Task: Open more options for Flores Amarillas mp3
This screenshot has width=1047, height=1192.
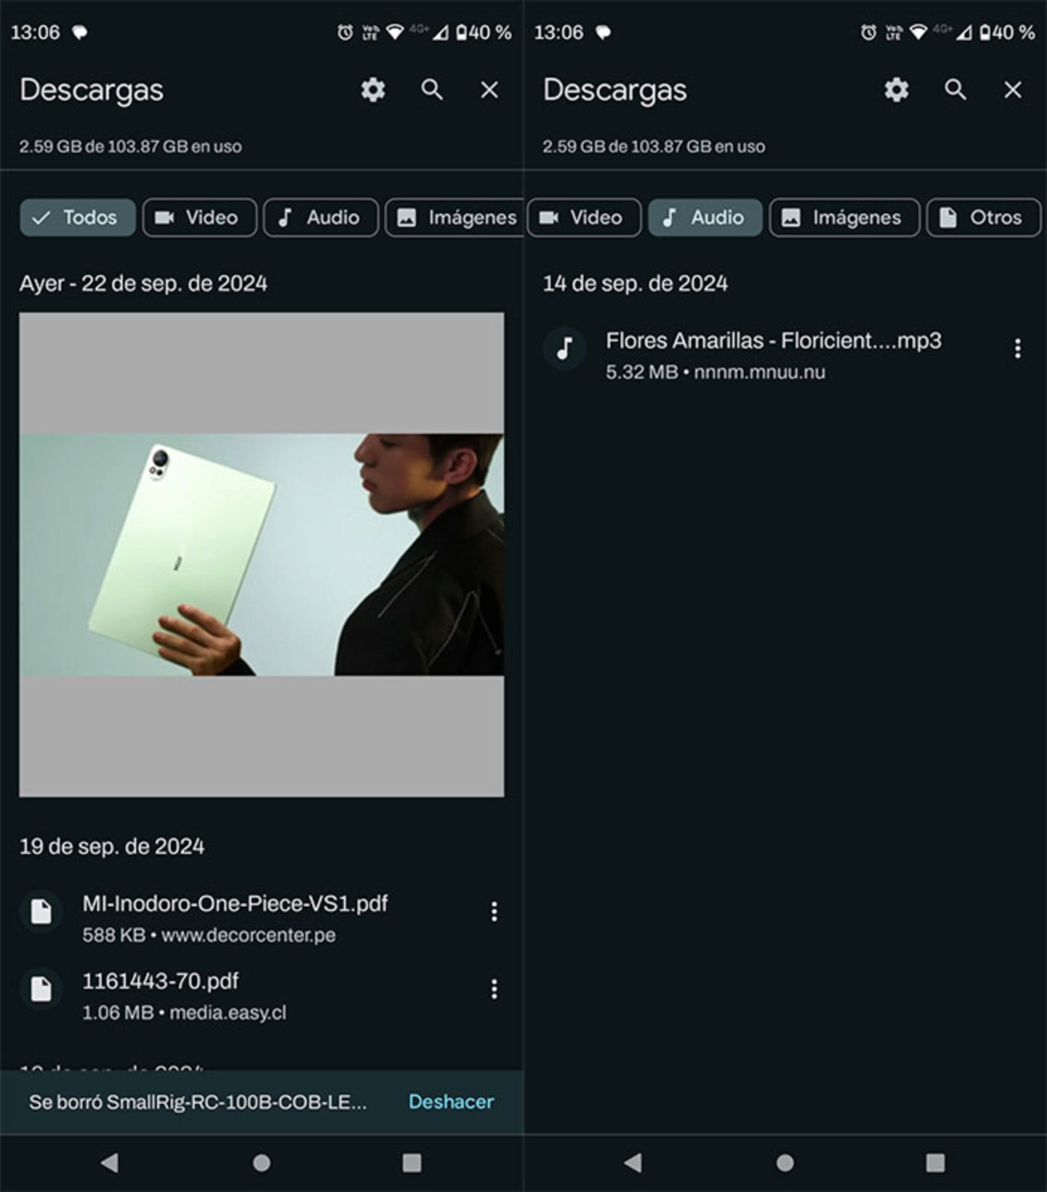Action: coord(1018,348)
